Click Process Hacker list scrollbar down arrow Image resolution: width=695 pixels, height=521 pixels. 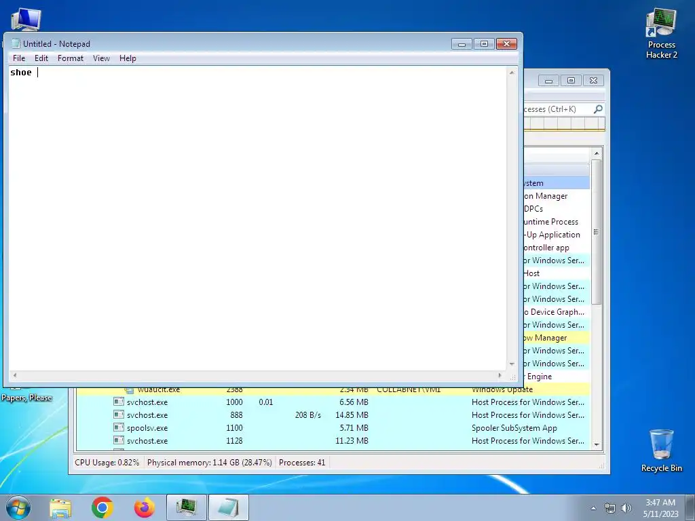(x=597, y=444)
